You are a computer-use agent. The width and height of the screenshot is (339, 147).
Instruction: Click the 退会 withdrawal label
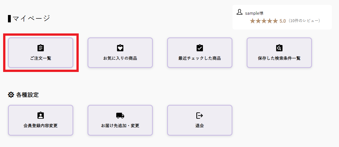(x=199, y=126)
